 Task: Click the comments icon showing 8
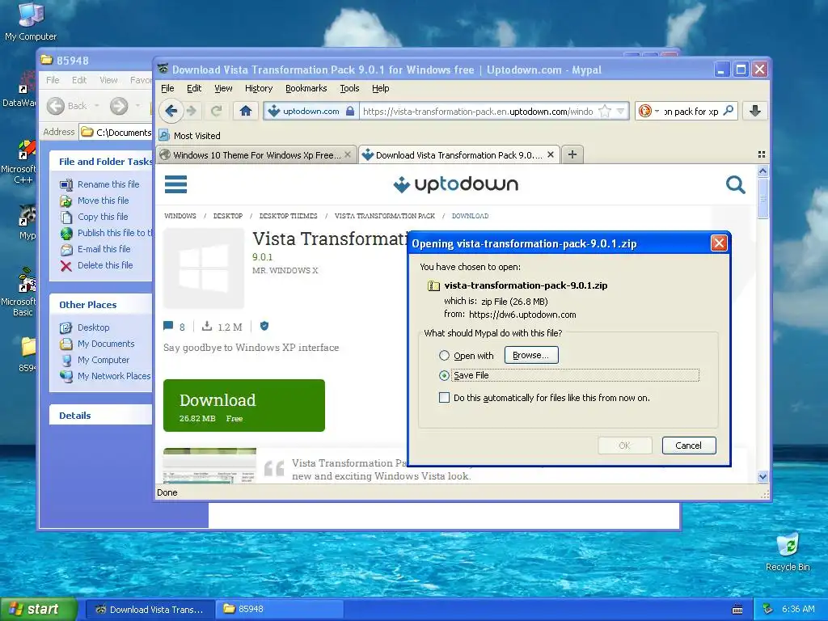point(168,326)
